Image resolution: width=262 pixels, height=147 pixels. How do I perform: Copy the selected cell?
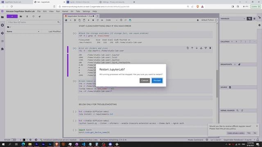79,20
